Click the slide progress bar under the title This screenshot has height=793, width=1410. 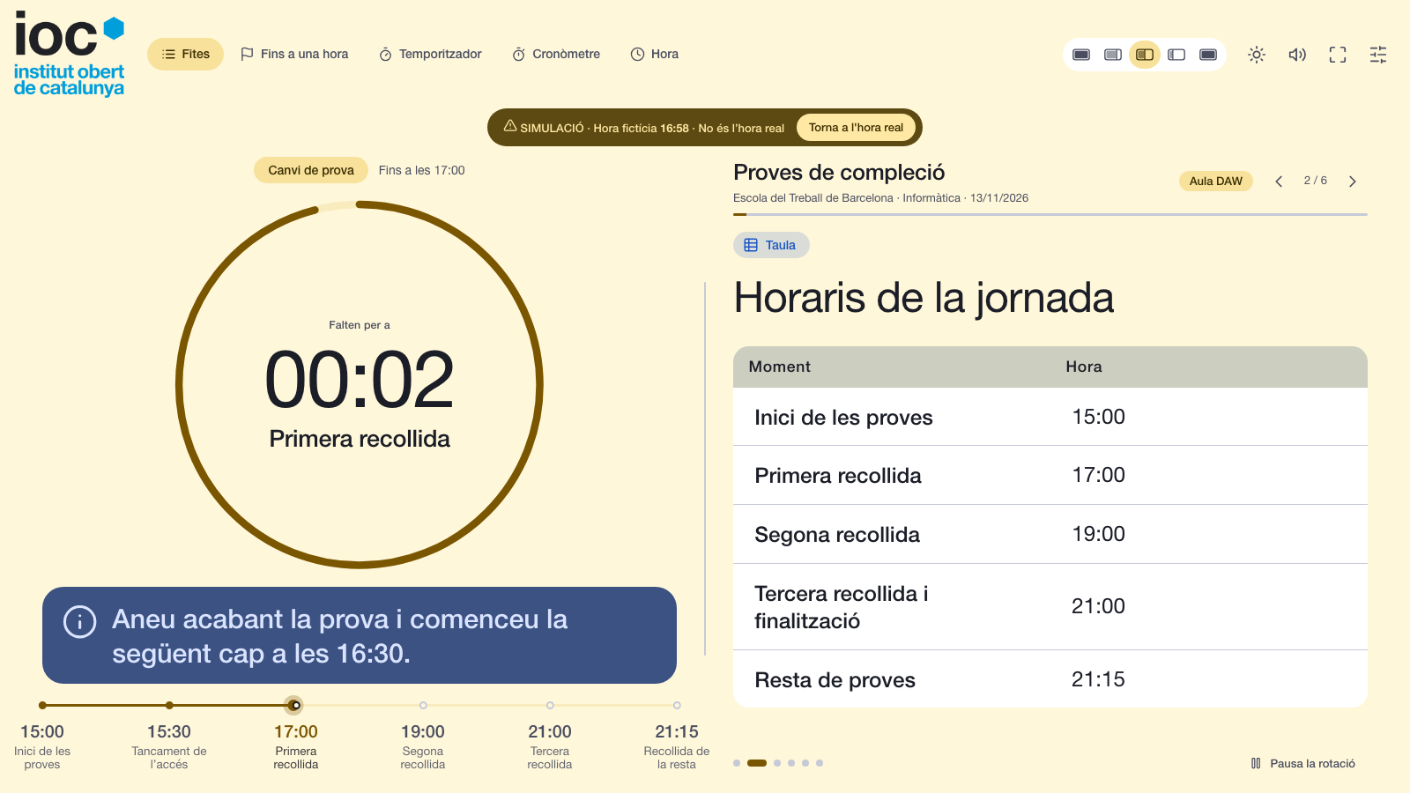point(1050,214)
